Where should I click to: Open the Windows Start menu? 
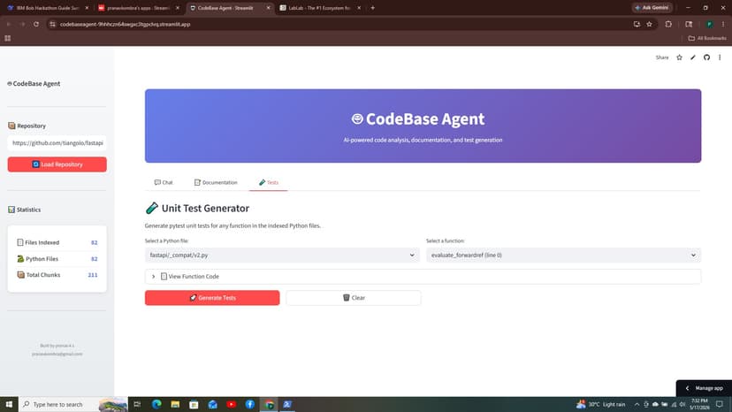coord(9,405)
